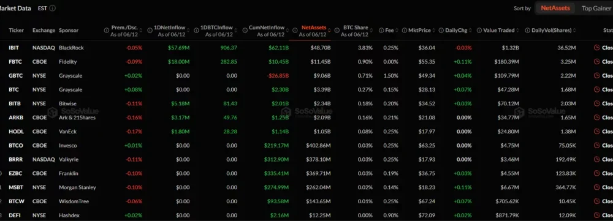613x221 pixels.
Task: Click the clock status icon in DEFI row
Action: tap(596, 215)
